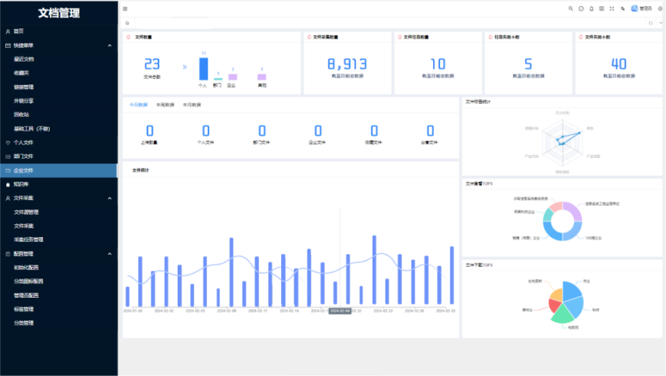Open settings gear icon at top right
666x376 pixels.
pos(660,8)
